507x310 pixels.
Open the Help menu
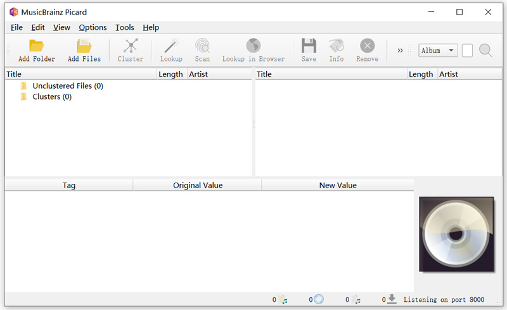coord(151,27)
